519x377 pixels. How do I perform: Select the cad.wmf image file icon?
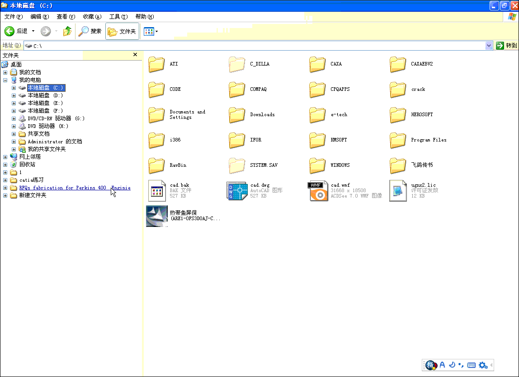(x=318, y=191)
